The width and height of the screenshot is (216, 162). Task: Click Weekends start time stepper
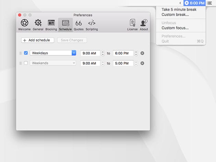coord(103,63)
